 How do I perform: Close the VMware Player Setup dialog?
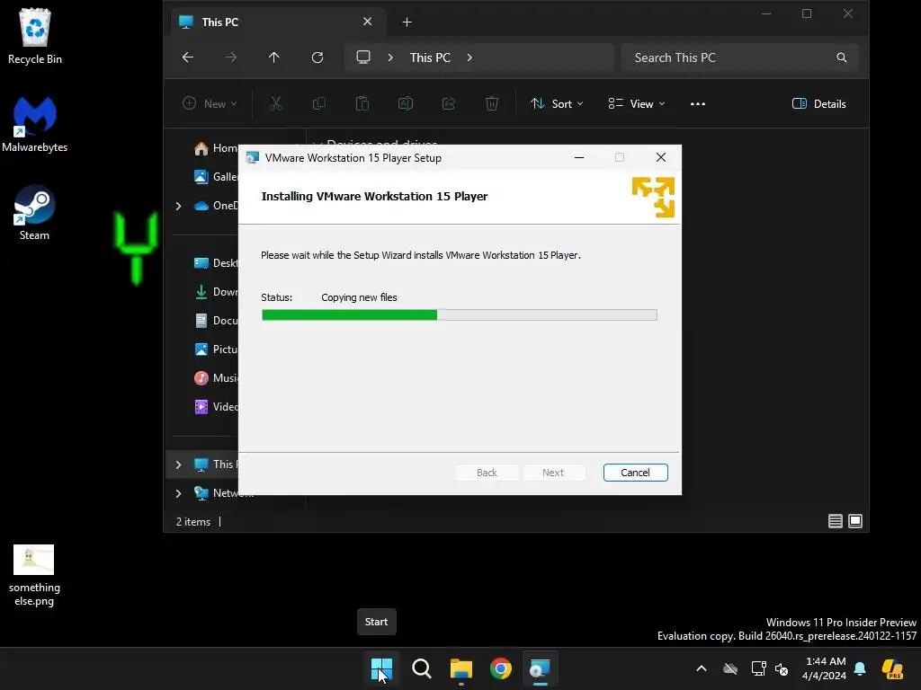pyautogui.click(x=661, y=157)
